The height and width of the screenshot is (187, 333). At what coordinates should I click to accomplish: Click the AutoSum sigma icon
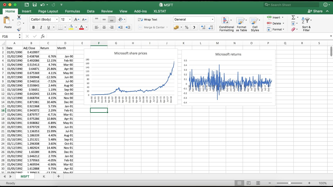pyautogui.click(x=293, y=17)
